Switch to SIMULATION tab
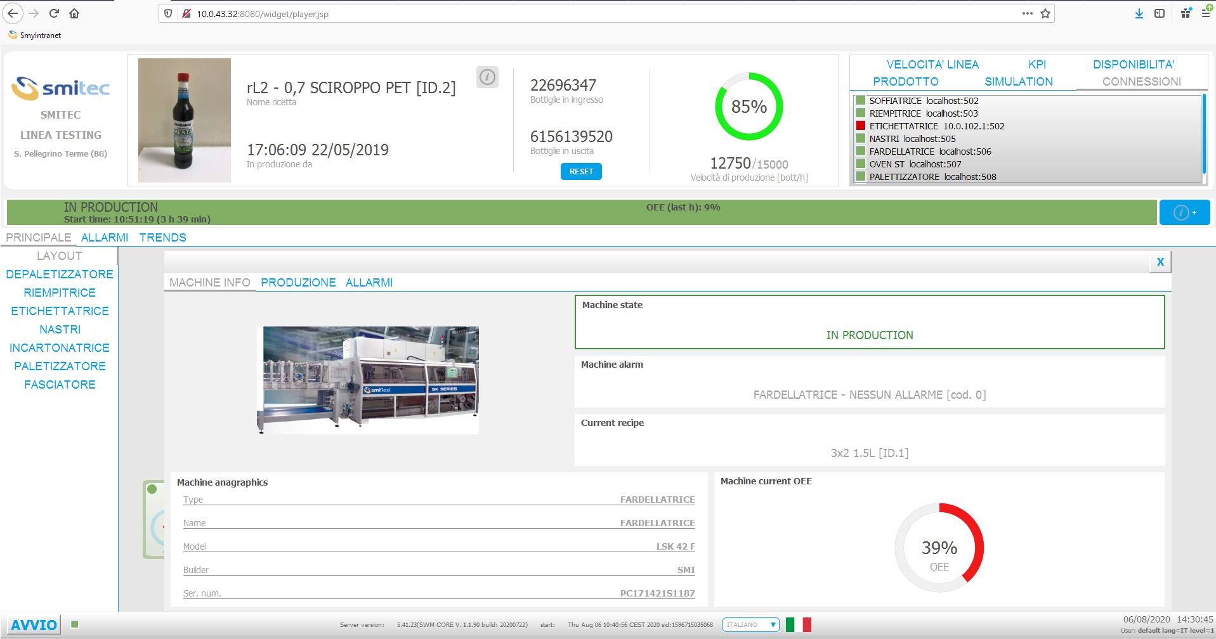The height and width of the screenshot is (639, 1216). click(1019, 82)
